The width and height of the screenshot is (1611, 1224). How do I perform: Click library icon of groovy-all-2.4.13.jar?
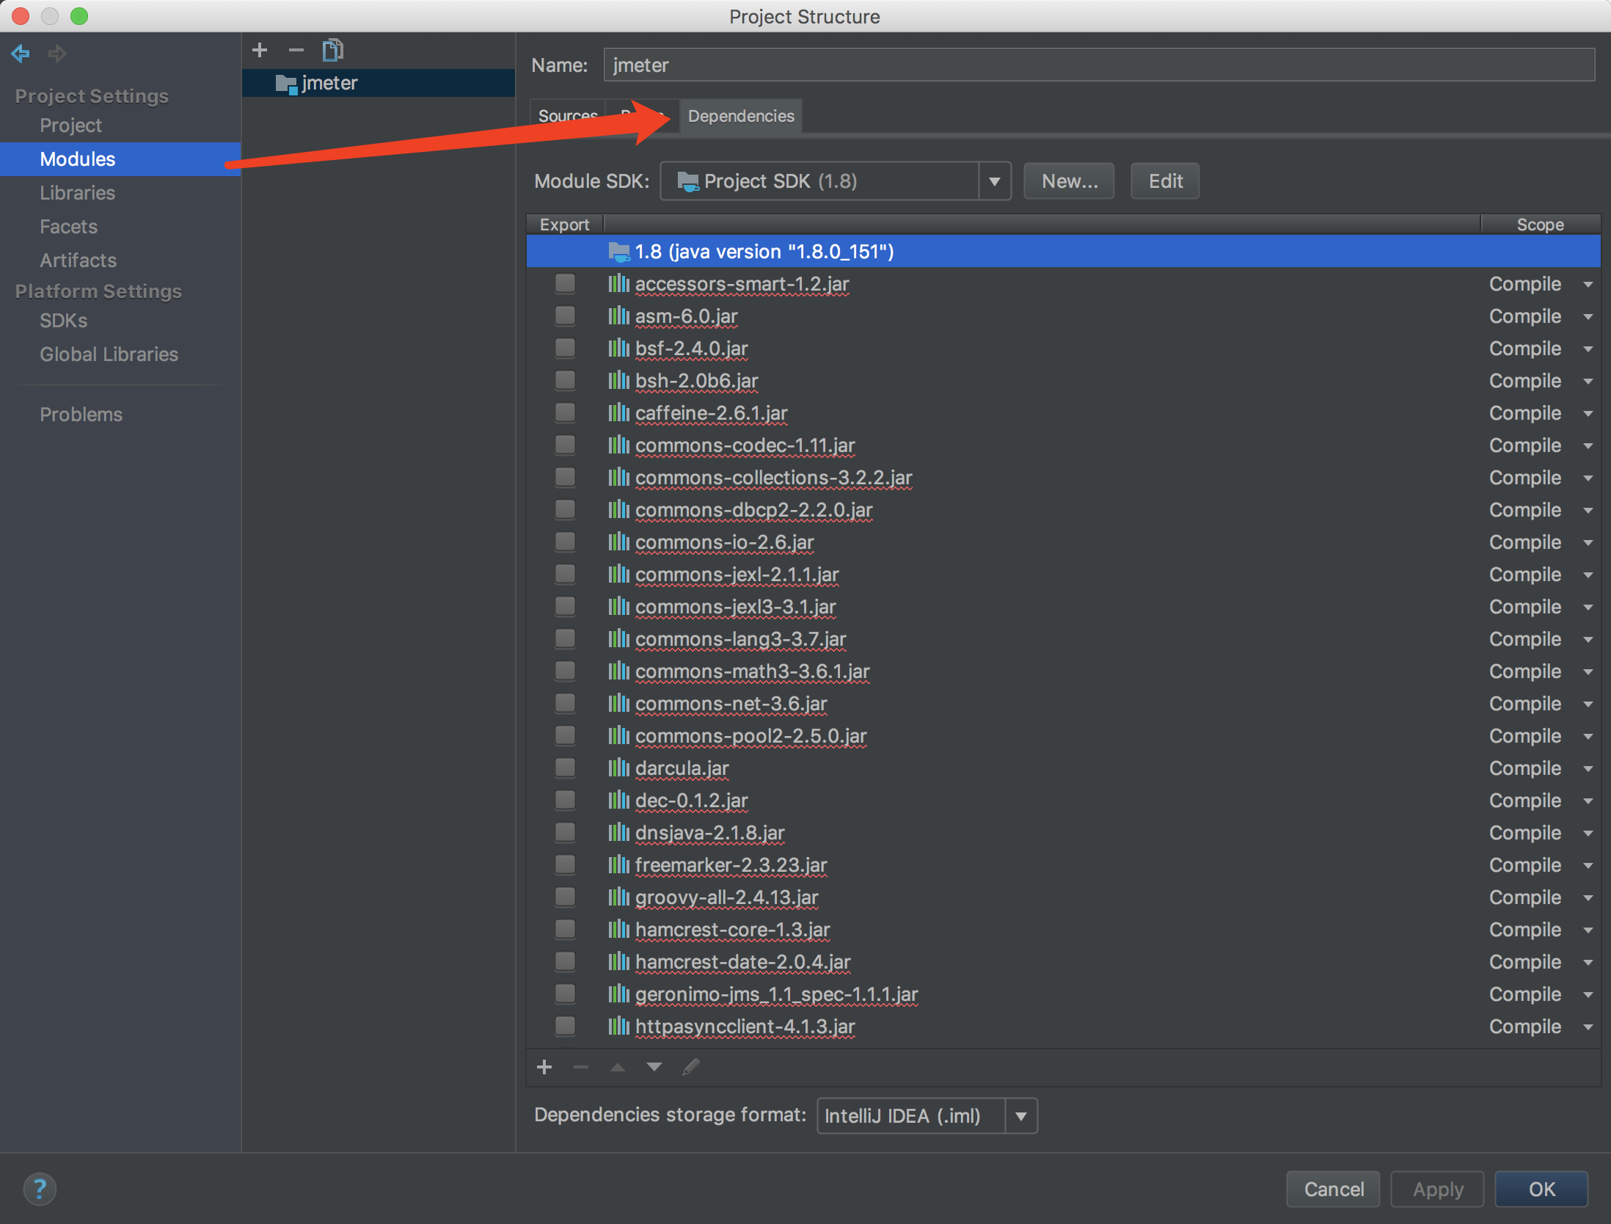point(618,897)
